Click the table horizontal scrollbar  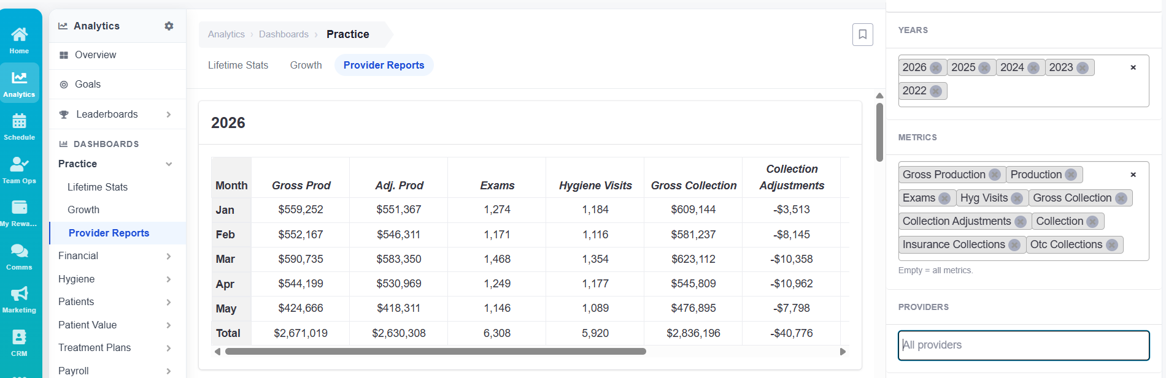pos(436,352)
